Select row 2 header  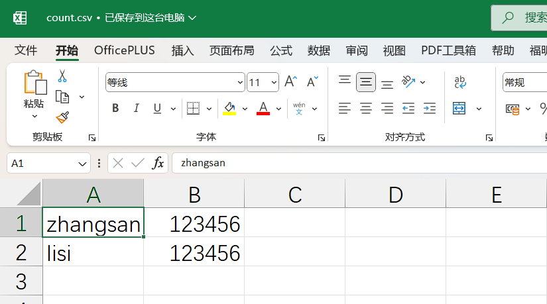(21, 252)
